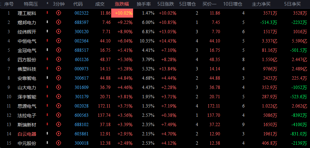Click the 序号 column header
This screenshot has width=310, height=148.
coord(9,4)
